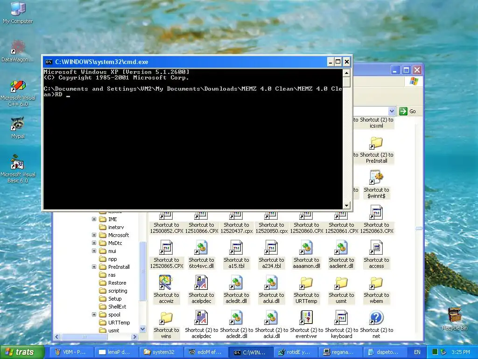
Task: Select Shortcut (2) to PreInstall folder
Action: tap(377, 149)
